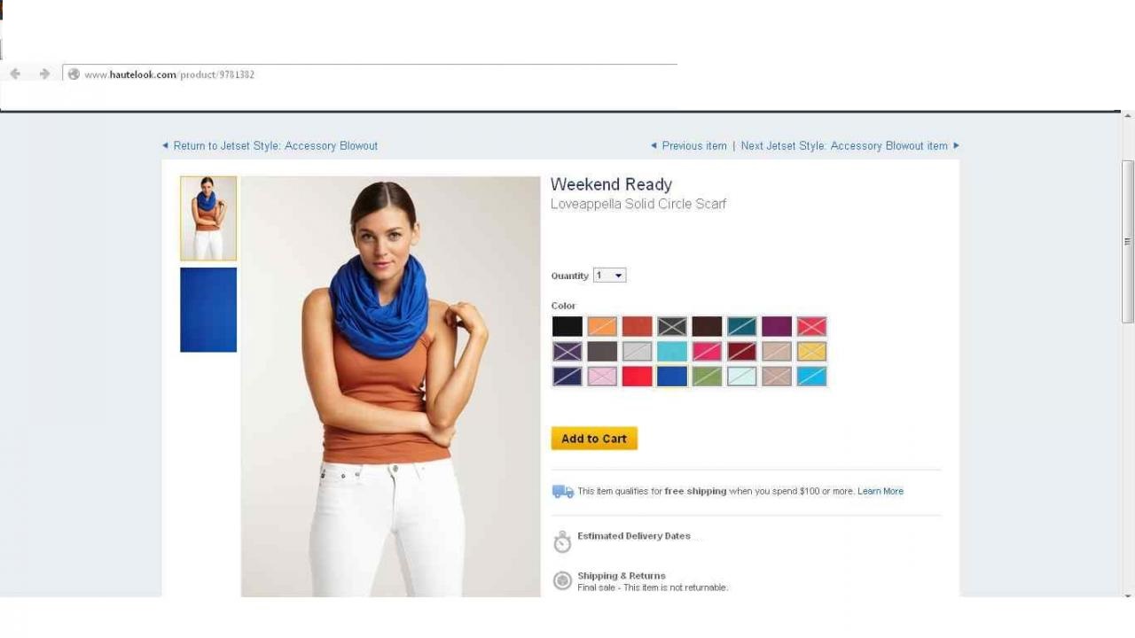Click the globe icon in the address bar
1135x638 pixels.
coord(74,74)
